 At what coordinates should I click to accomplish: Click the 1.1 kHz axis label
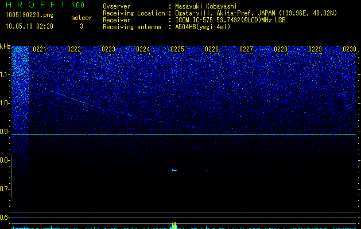[5, 74]
